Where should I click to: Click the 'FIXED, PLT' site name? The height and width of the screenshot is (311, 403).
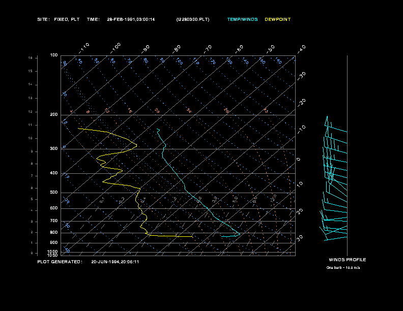(x=67, y=19)
